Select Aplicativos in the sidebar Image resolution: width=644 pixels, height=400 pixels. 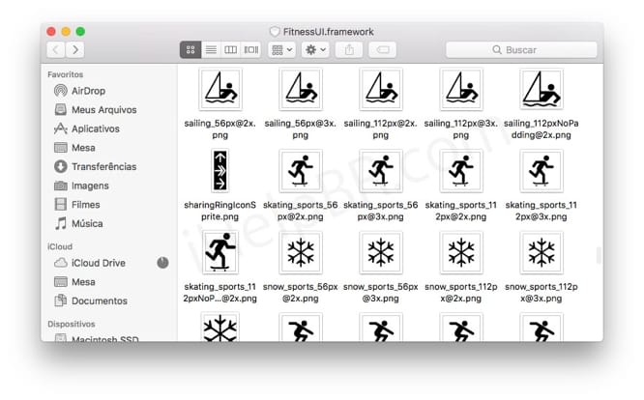95,129
